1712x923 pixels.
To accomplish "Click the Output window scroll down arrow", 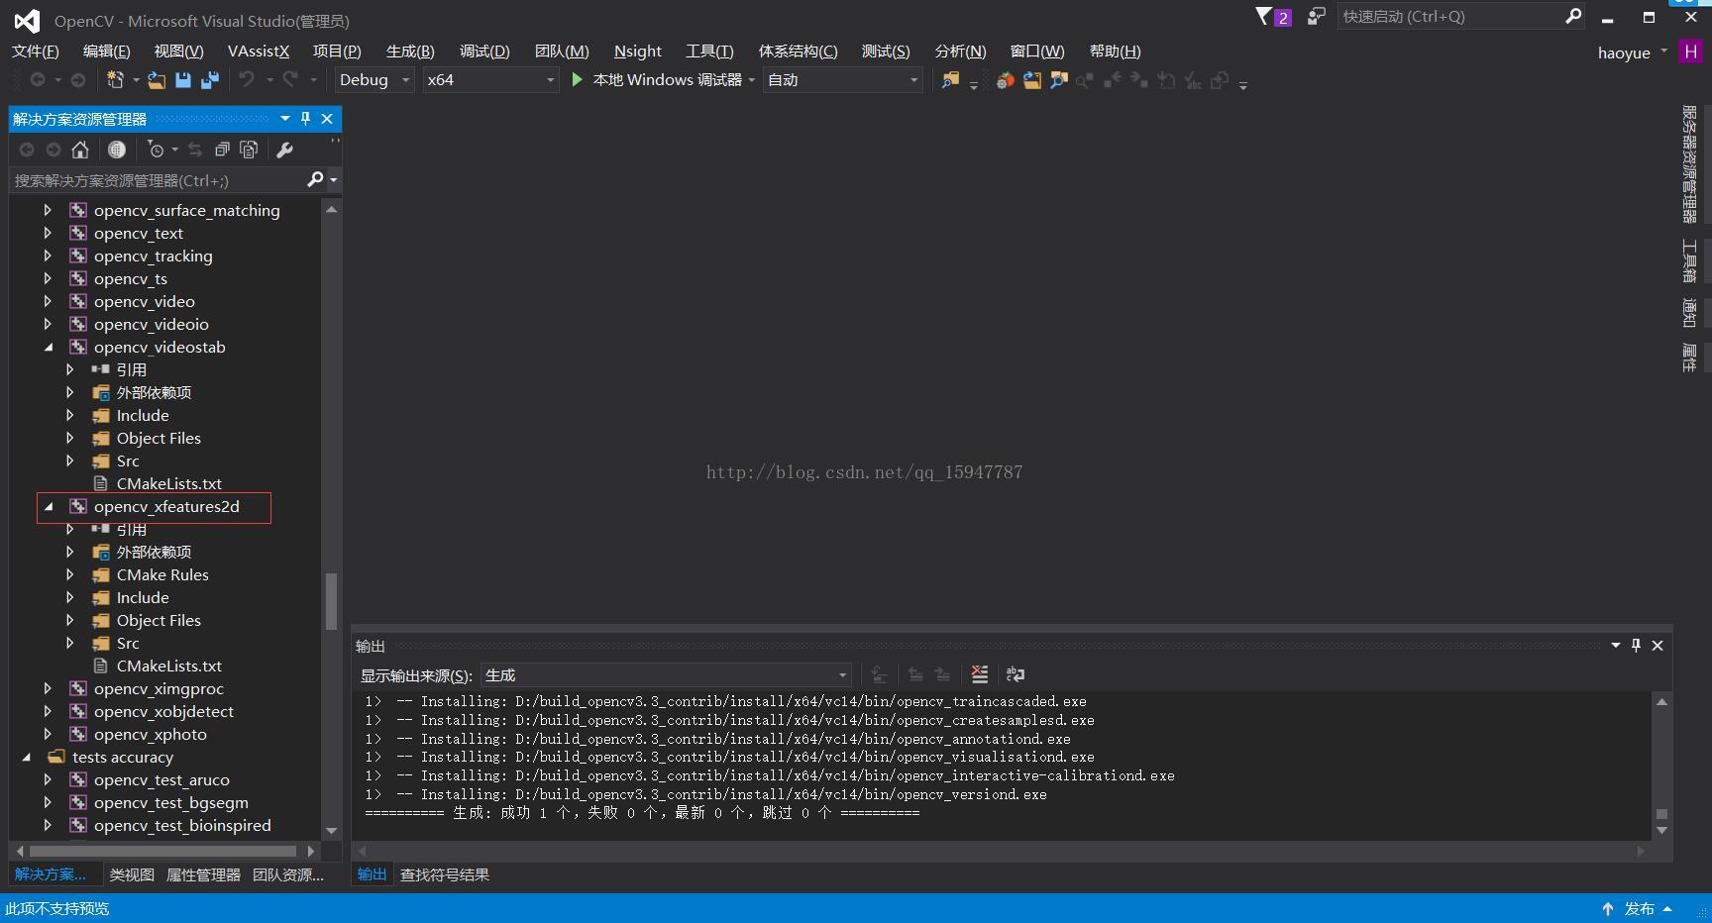I will pos(1662,831).
